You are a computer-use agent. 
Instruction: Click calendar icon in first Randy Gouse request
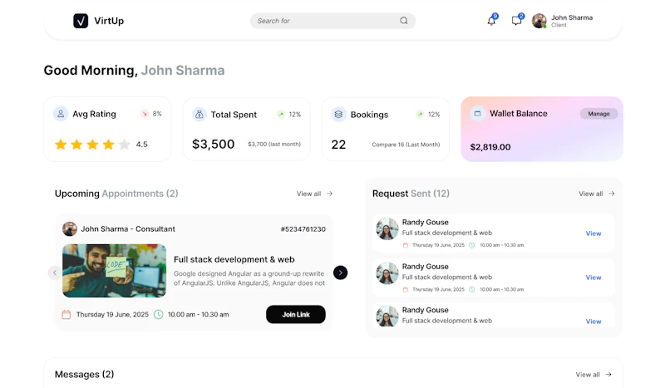[x=405, y=245]
